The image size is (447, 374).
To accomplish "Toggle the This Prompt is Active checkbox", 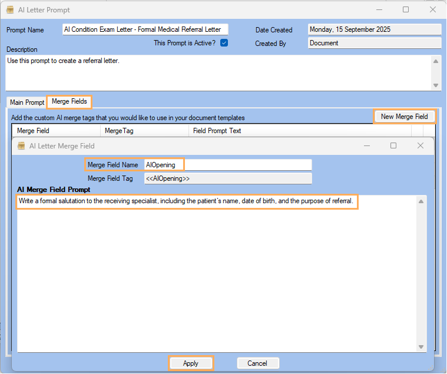I will pos(224,43).
